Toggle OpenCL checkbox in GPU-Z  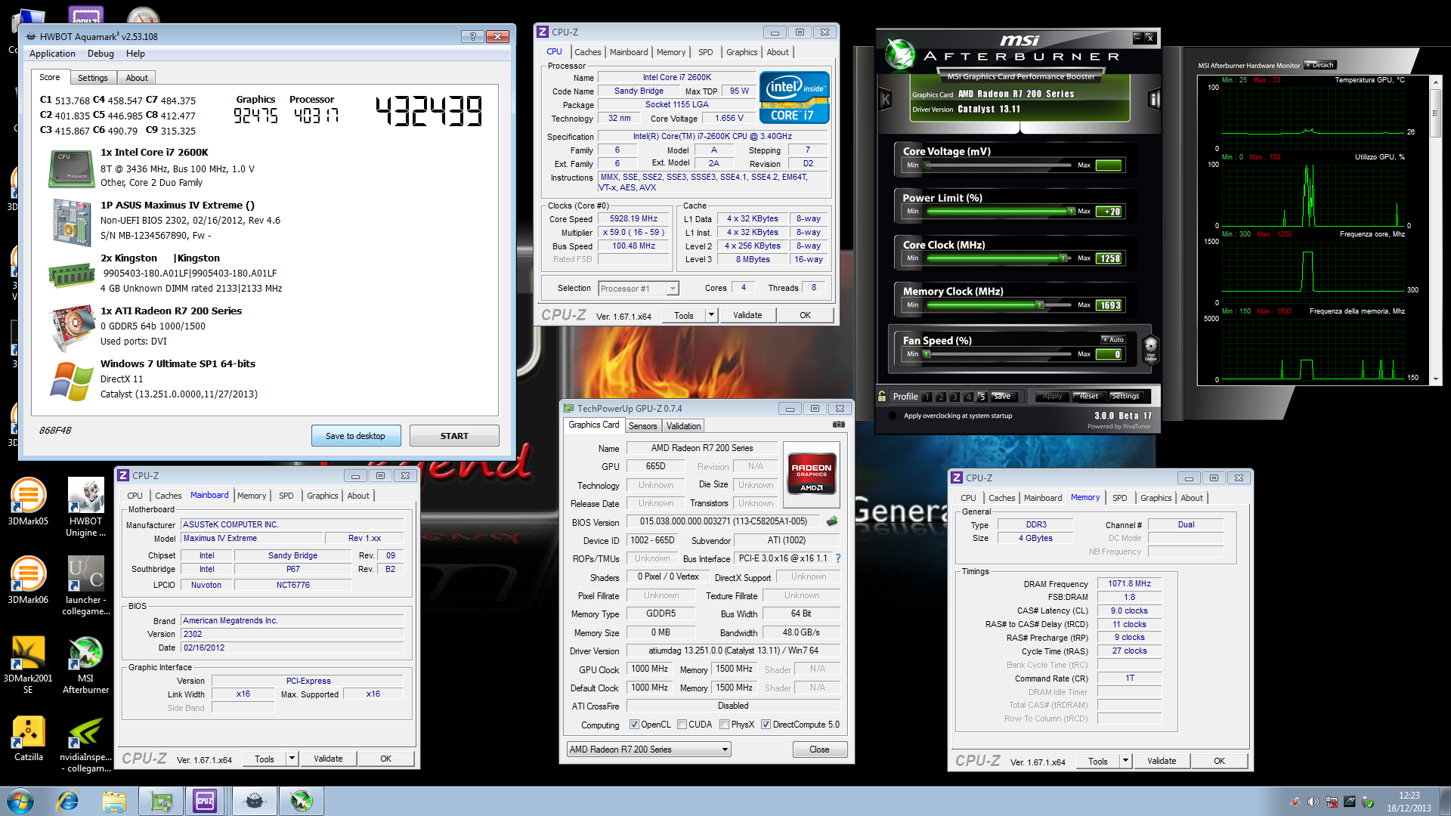[x=634, y=725]
